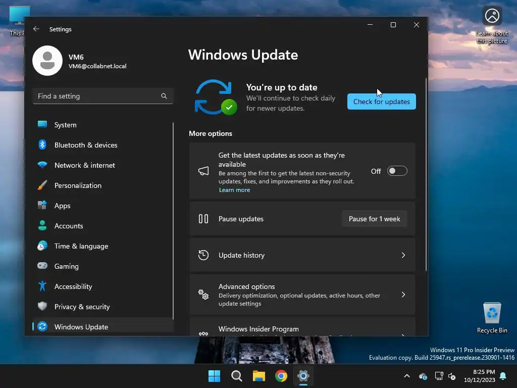Click the sidebar navigation scrollbar
Viewport: 517px width, 388px height.
(x=173, y=220)
